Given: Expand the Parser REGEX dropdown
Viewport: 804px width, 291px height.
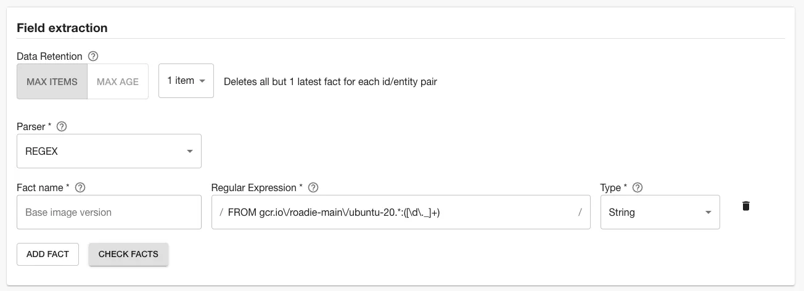Looking at the screenshot, I should [109, 151].
